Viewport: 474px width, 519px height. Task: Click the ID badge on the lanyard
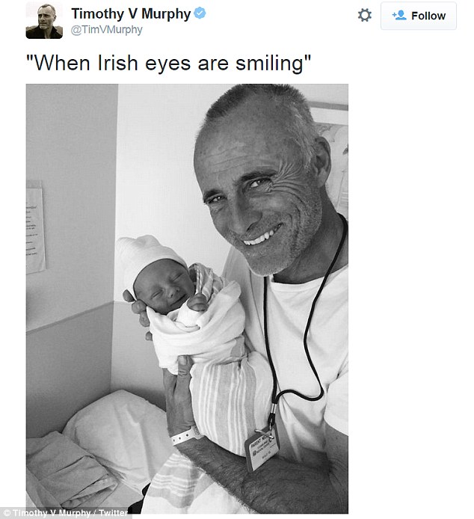click(x=265, y=450)
